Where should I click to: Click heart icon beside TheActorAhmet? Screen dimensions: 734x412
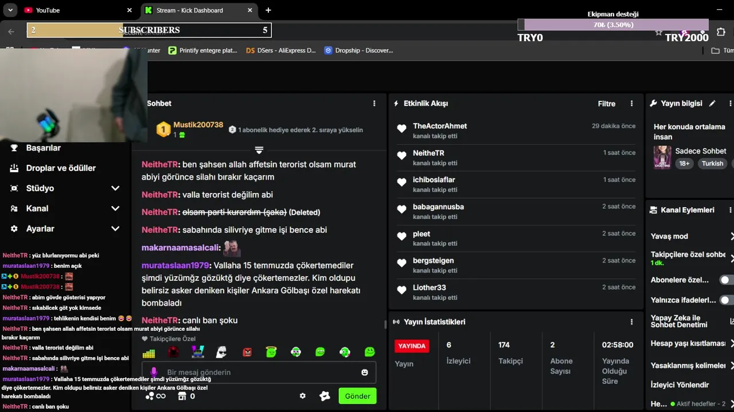coord(401,129)
